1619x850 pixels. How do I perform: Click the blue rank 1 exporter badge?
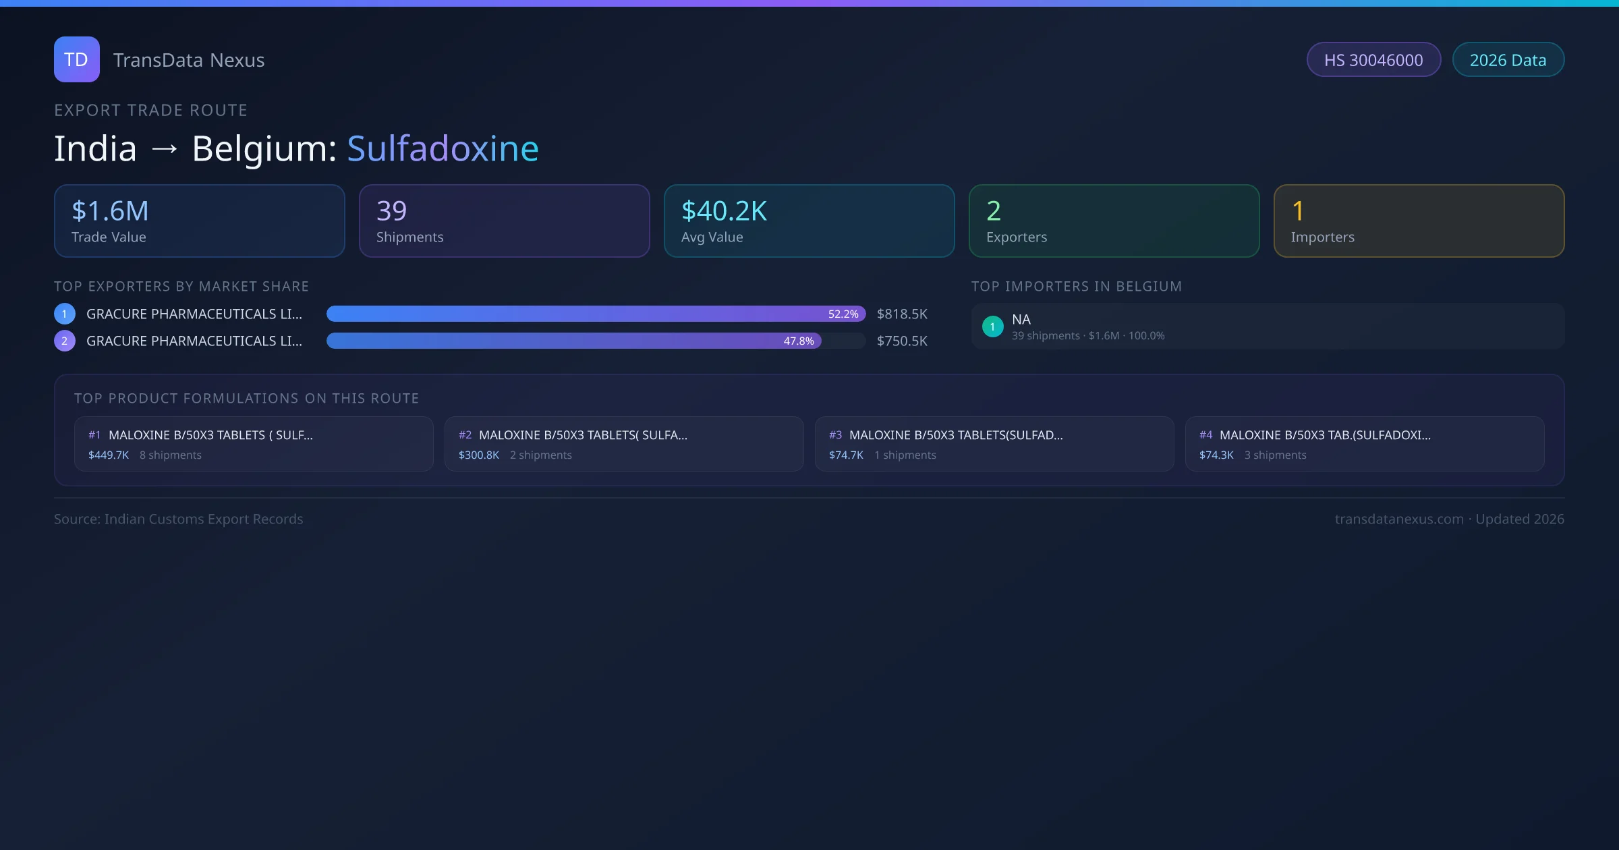(64, 314)
